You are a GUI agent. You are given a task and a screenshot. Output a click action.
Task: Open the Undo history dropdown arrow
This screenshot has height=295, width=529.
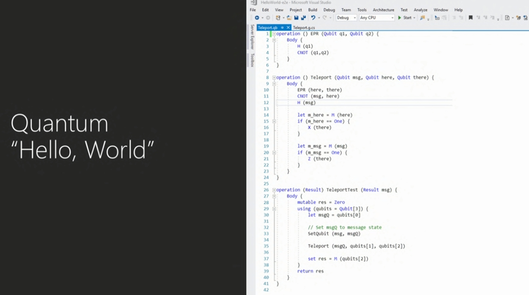pyautogui.click(x=319, y=18)
